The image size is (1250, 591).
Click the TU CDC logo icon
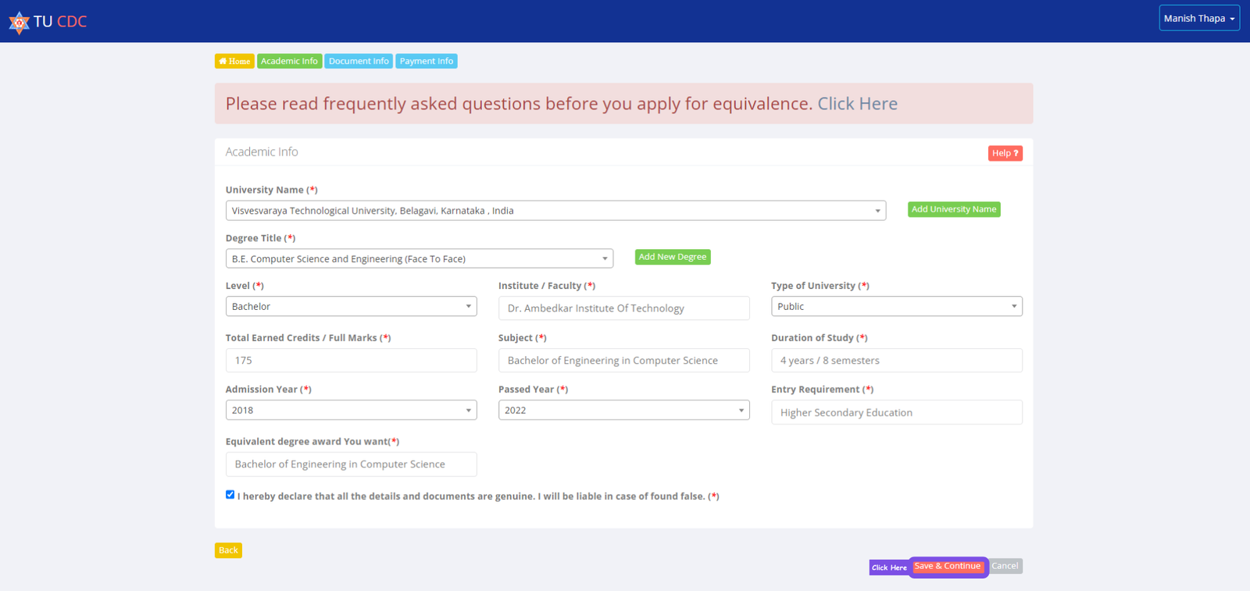19,23
